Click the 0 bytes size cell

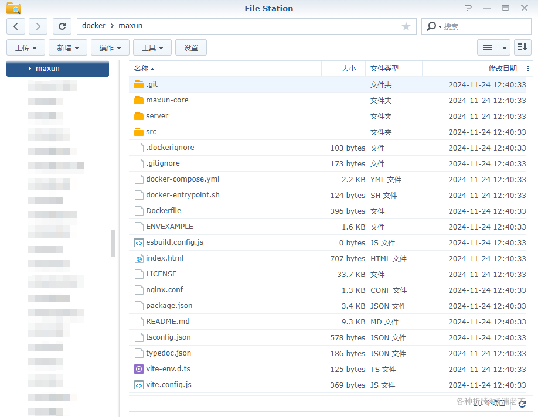coord(352,243)
